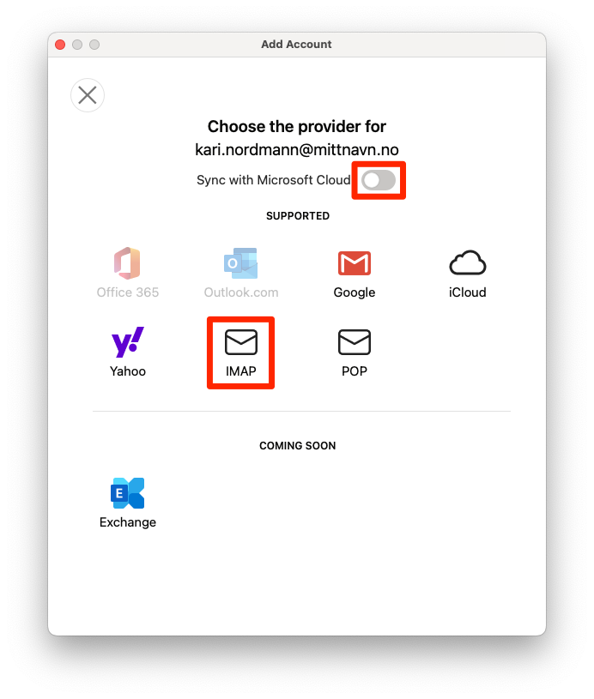Click the Yahoo label text
The width and height of the screenshot is (594, 699).
[x=128, y=371]
